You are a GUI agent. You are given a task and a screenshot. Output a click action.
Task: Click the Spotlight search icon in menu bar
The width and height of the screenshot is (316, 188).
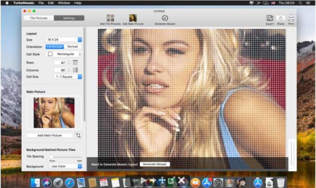[x=301, y=3]
